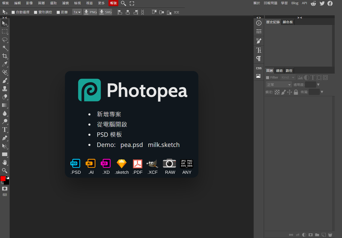Open the 檔案 menu
342x238 pixels.
pyautogui.click(x=5, y=3)
